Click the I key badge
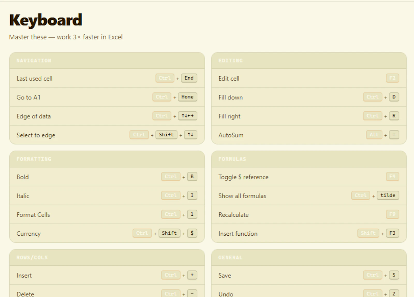 point(192,195)
